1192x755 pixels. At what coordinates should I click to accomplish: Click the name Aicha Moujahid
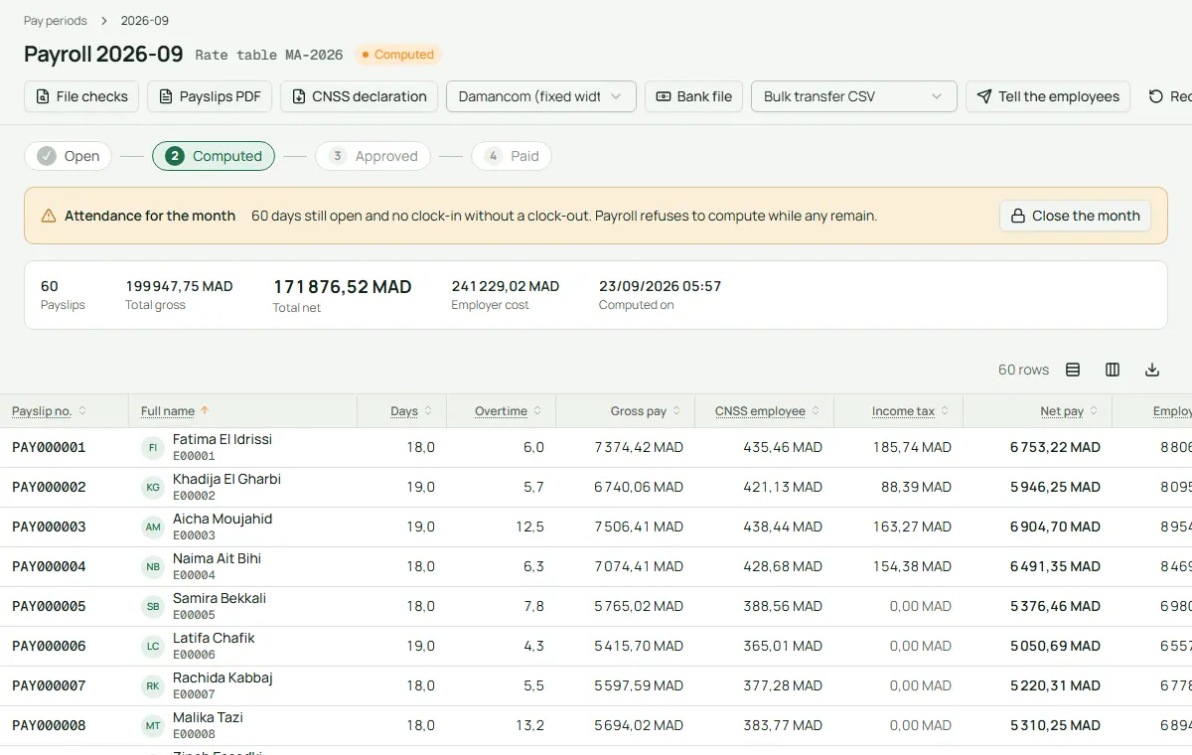223,519
